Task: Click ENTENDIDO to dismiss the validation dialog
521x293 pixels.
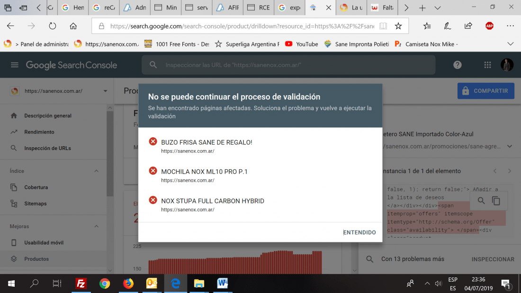Action: pos(359,232)
